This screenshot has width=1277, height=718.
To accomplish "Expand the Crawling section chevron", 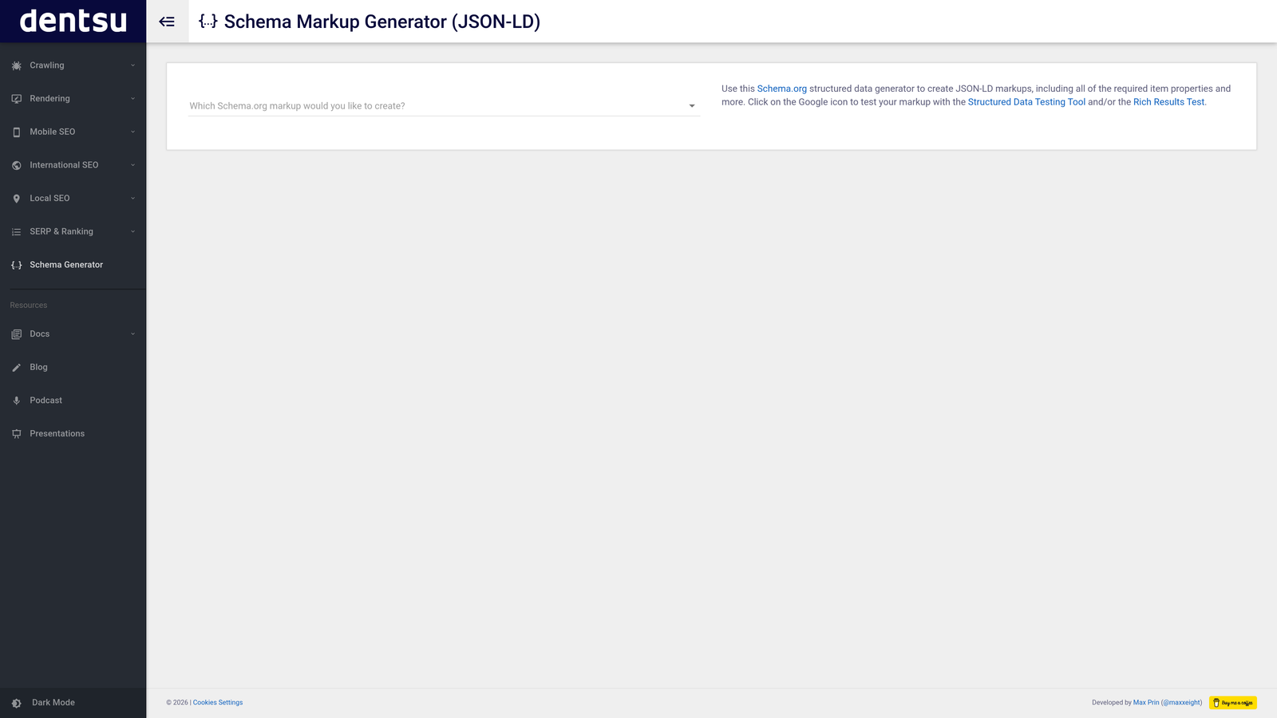I will pos(132,65).
